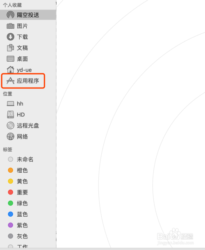Image resolution: width=205 pixels, height=250 pixels.
Task: Click the green tag dot
Action: 11,203
